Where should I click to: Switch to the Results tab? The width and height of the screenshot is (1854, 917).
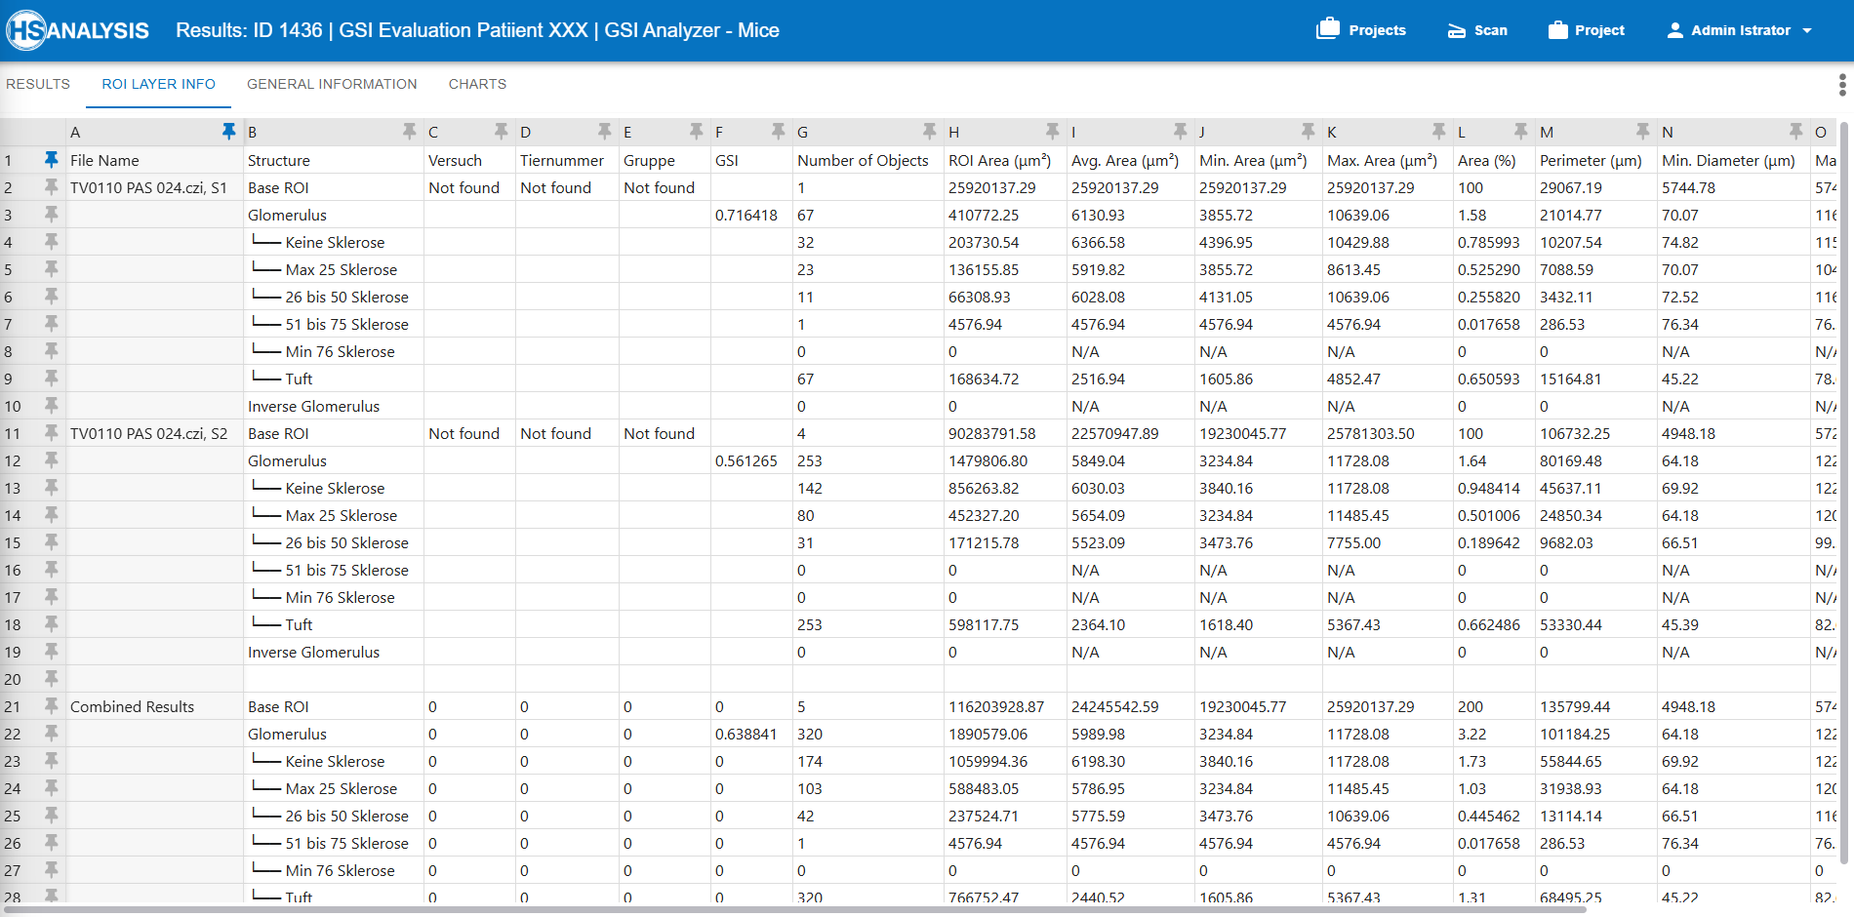tap(38, 84)
